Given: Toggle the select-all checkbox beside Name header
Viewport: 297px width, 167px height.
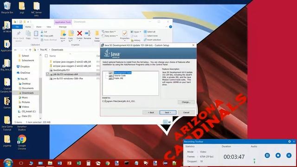Looking at the screenshot, I should click(x=46, y=56).
